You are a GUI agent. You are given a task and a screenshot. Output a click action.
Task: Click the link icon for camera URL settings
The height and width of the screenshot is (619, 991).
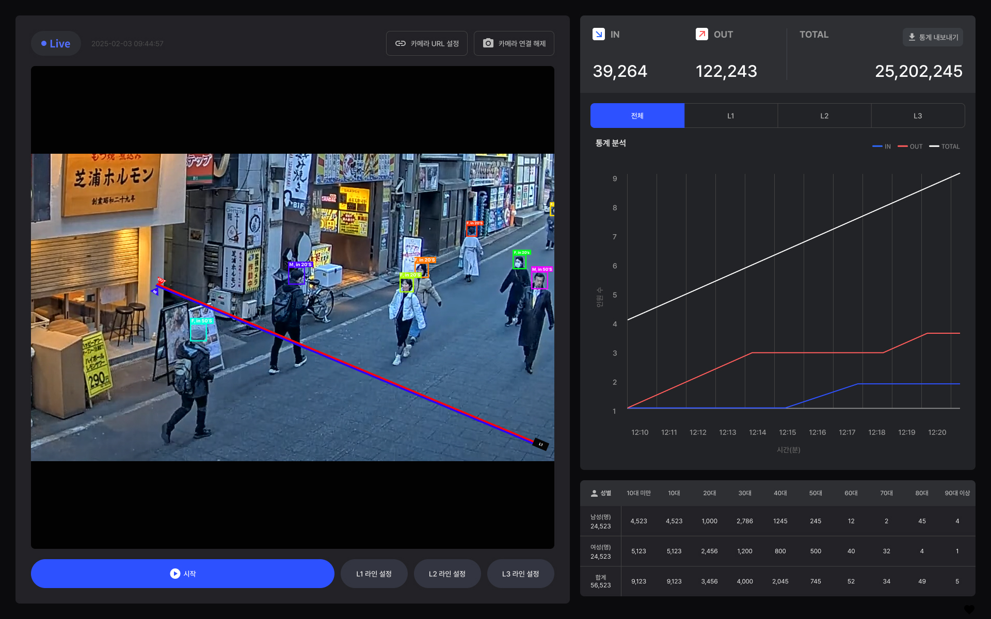pos(400,43)
